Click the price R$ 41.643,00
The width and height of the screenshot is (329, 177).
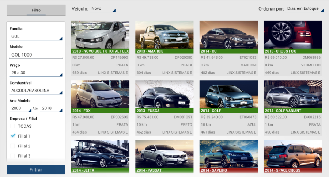coord(212,57)
